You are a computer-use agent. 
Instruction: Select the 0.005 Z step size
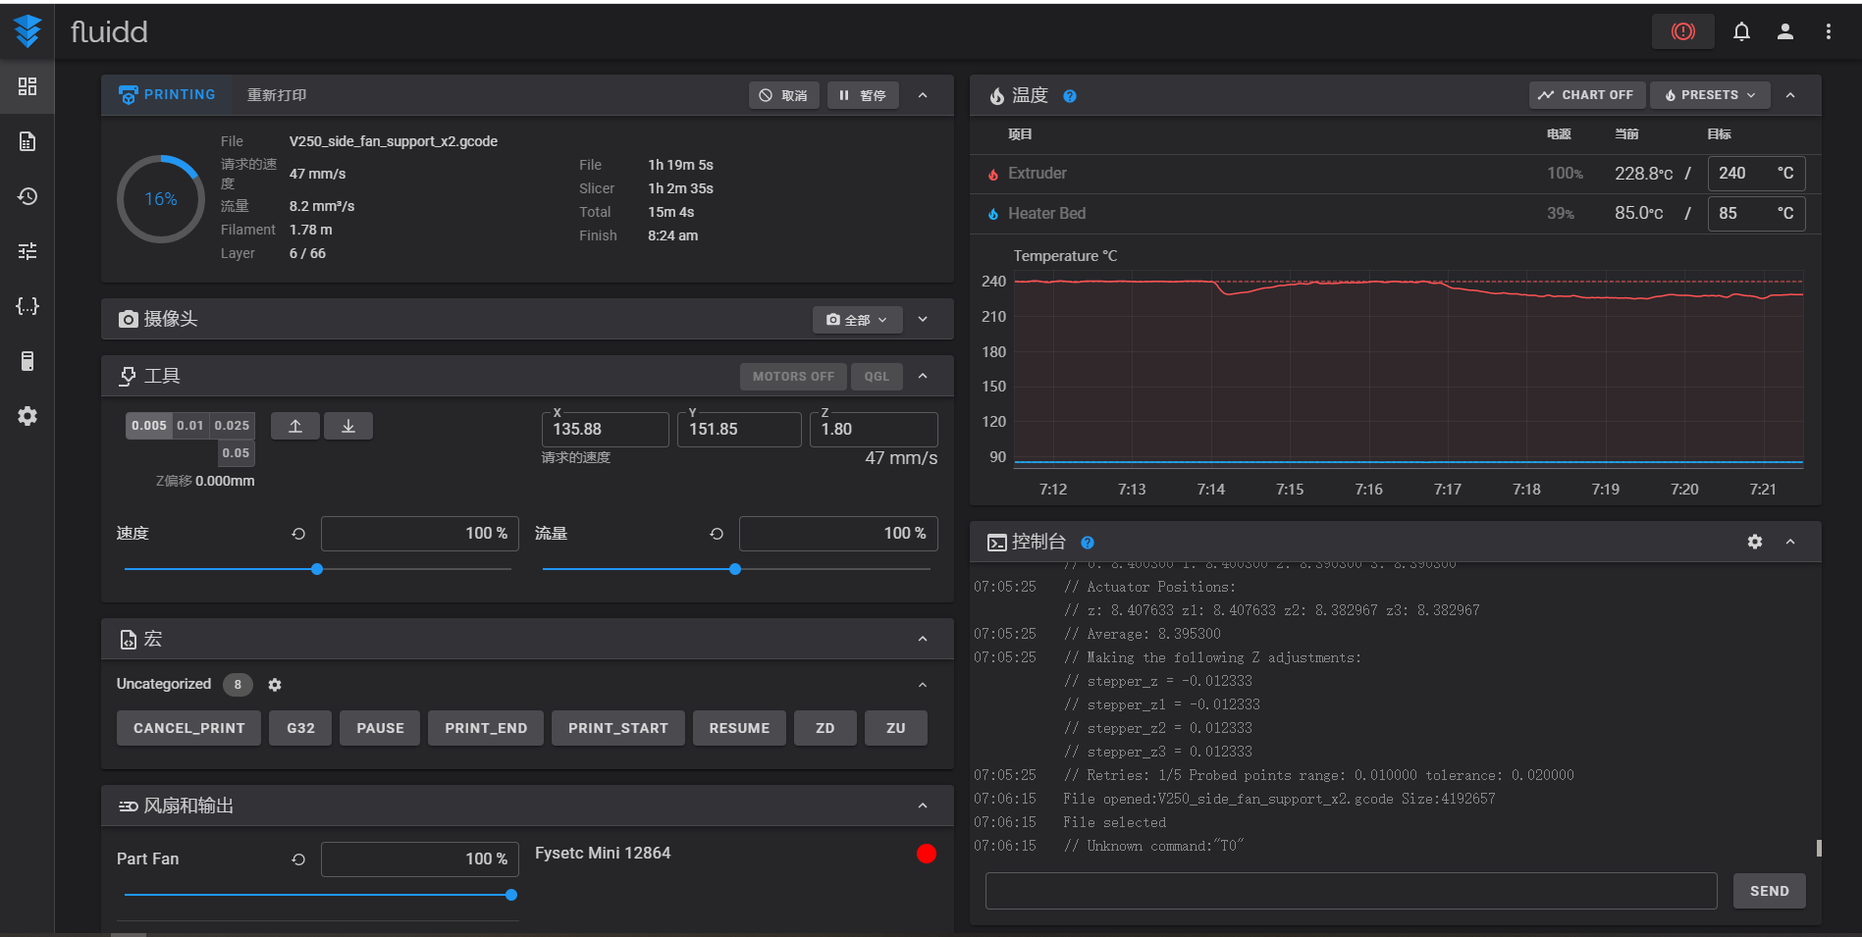click(149, 426)
